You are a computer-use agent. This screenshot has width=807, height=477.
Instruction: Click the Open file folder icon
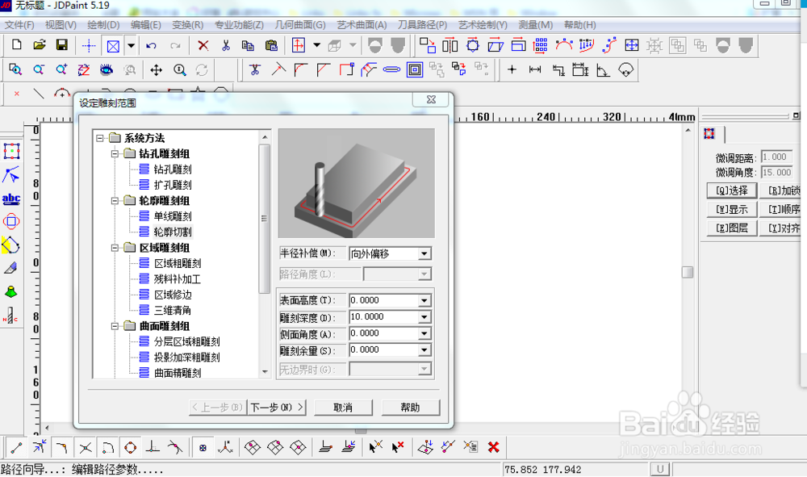pyautogui.click(x=39, y=45)
